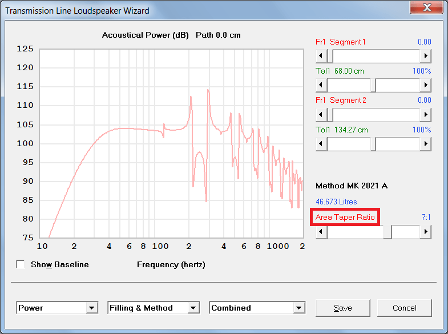Viewport: 448px width, 334px height.
Task: Click left arrow of Tal1 68.00 cm scrollbar
Action: click(x=321, y=85)
